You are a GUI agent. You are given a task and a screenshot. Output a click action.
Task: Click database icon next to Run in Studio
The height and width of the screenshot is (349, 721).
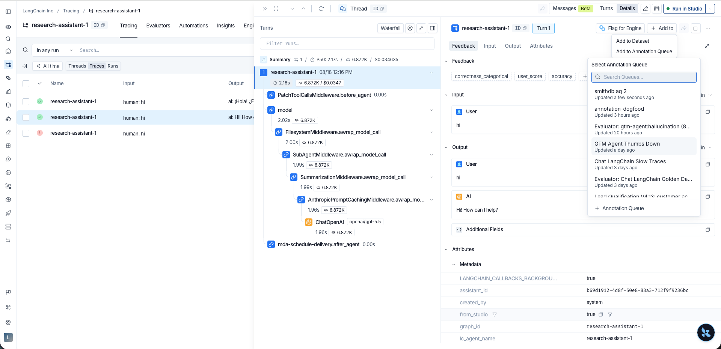657,9
